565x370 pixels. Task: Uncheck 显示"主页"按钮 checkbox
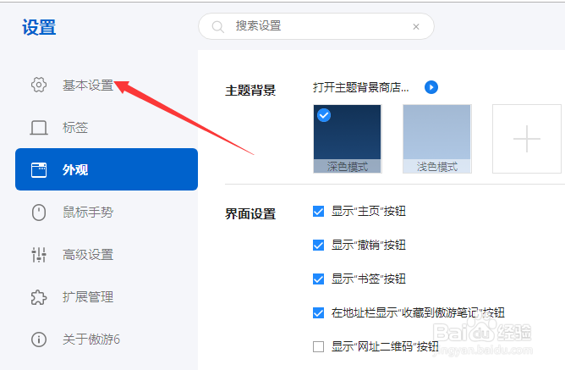pos(319,211)
